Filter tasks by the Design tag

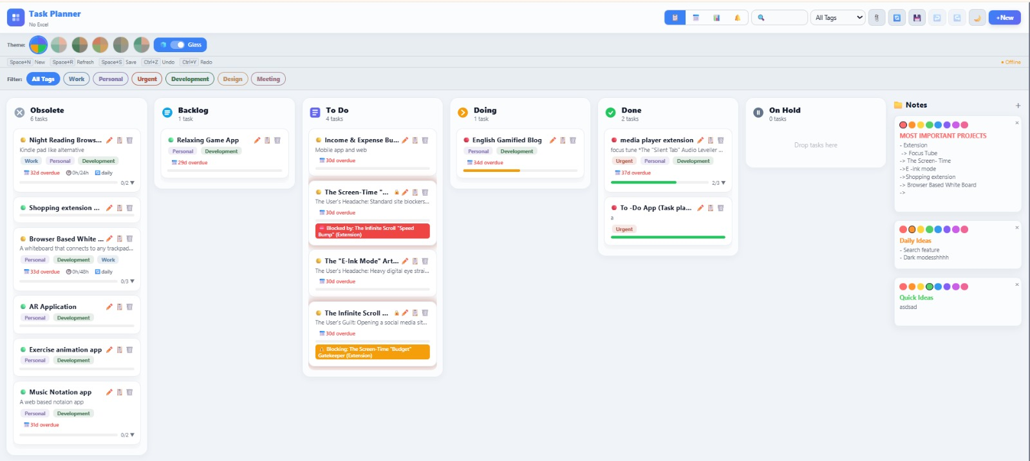coord(232,79)
